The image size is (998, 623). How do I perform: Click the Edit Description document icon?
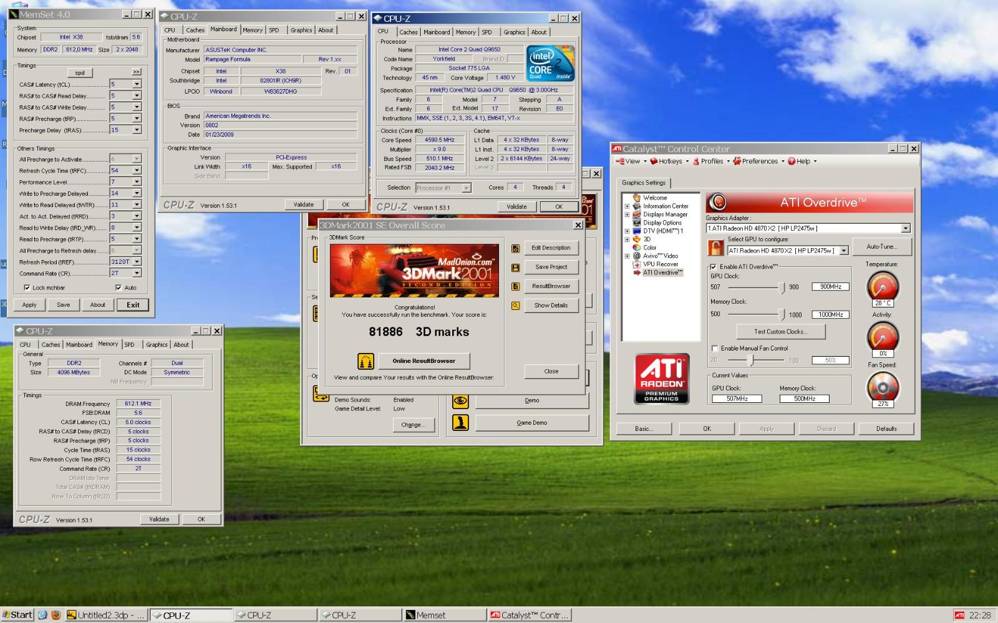(515, 248)
